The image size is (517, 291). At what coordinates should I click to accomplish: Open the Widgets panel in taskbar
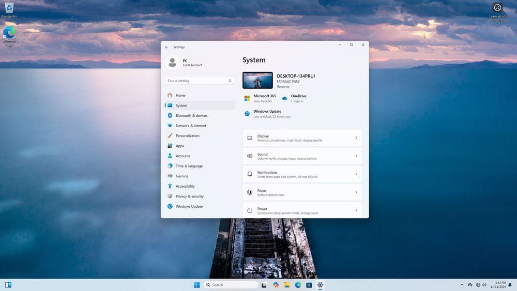point(8,285)
